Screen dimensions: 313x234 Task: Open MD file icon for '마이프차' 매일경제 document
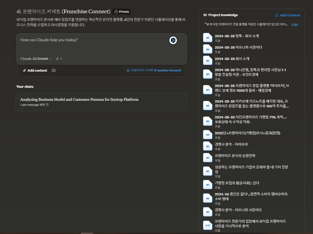click(208, 90)
